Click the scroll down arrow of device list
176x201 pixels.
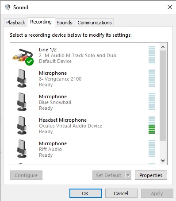click(x=163, y=160)
